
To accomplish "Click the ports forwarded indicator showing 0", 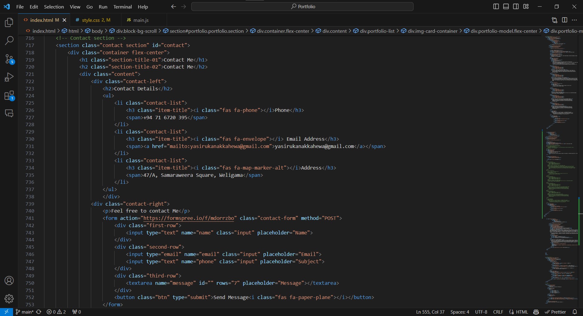I will [x=77, y=312].
